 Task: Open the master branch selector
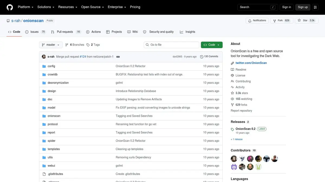[51, 45]
